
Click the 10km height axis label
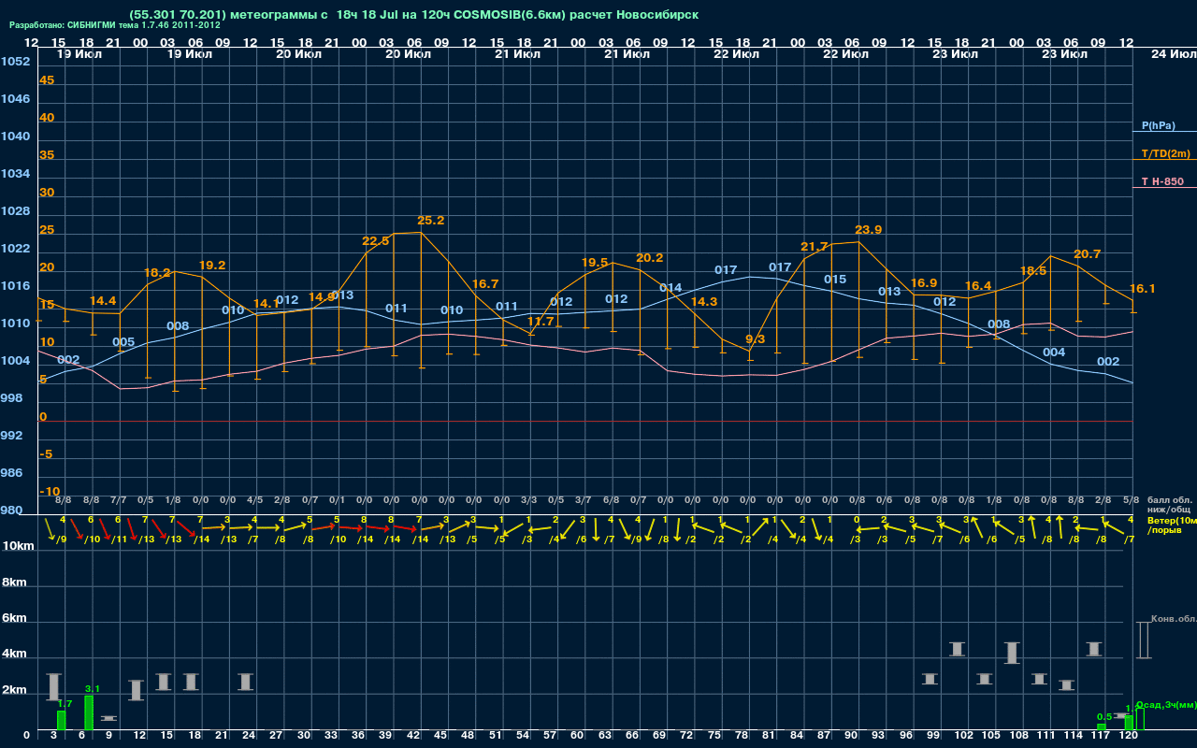pos(19,546)
